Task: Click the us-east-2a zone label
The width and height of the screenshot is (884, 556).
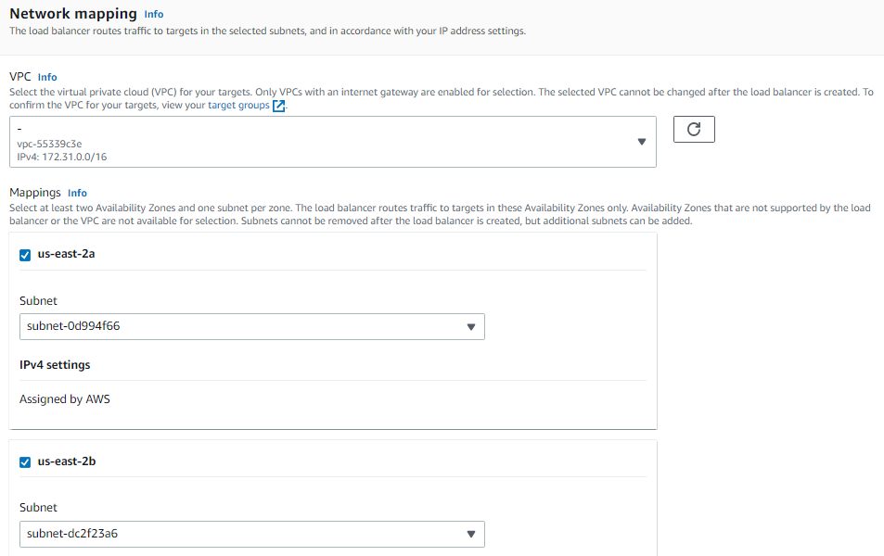Action: click(66, 254)
